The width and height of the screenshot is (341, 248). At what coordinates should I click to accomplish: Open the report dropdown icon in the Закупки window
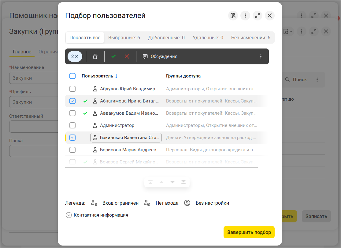tap(288, 32)
